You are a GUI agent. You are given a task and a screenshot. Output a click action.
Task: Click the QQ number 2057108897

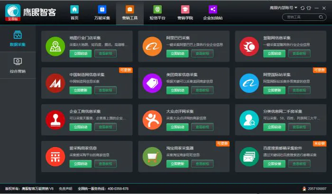pos(317,188)
